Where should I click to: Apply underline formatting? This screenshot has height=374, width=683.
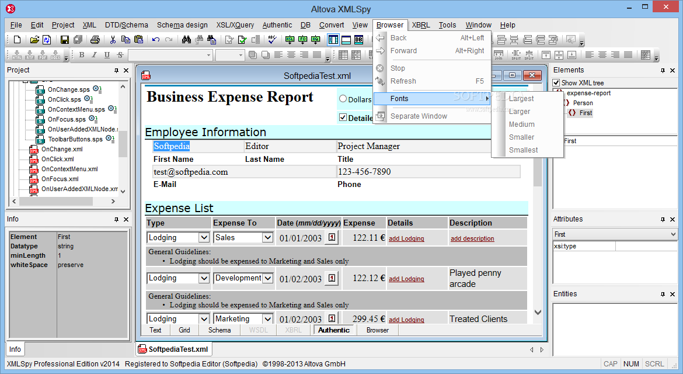click(x=107, y=54)
